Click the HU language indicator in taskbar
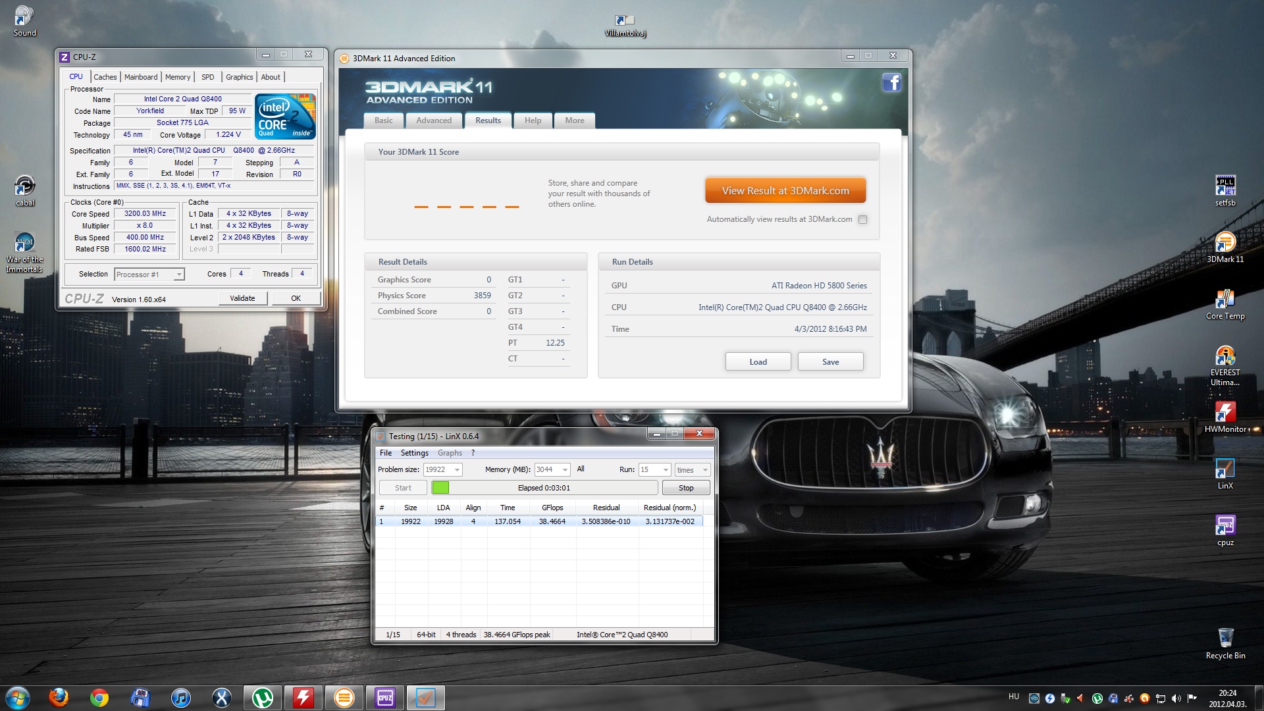This screenshot has height=711, width=1264. pos(1014,697)
